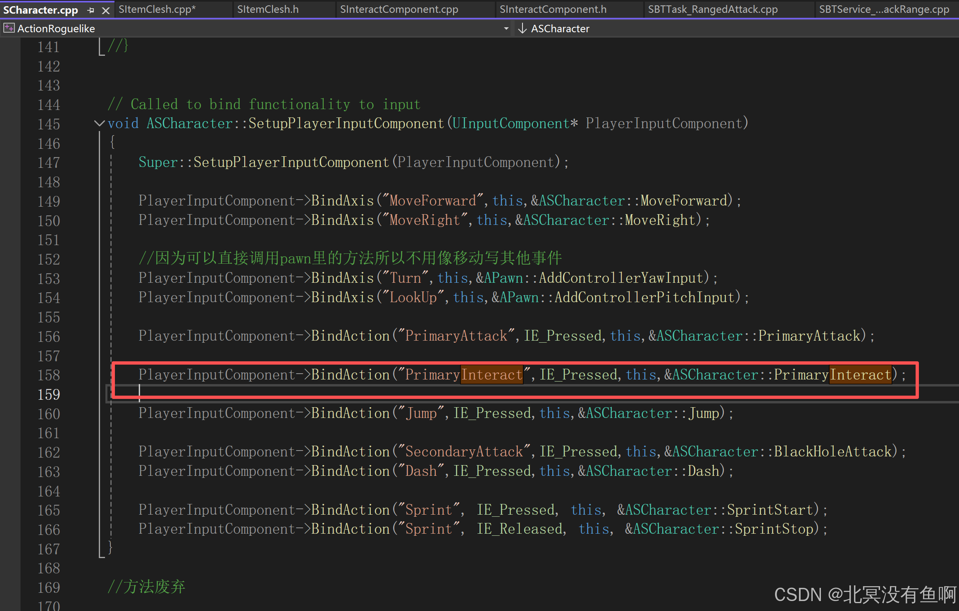Click the SprintStop function reference

click(x=774, y=529)
